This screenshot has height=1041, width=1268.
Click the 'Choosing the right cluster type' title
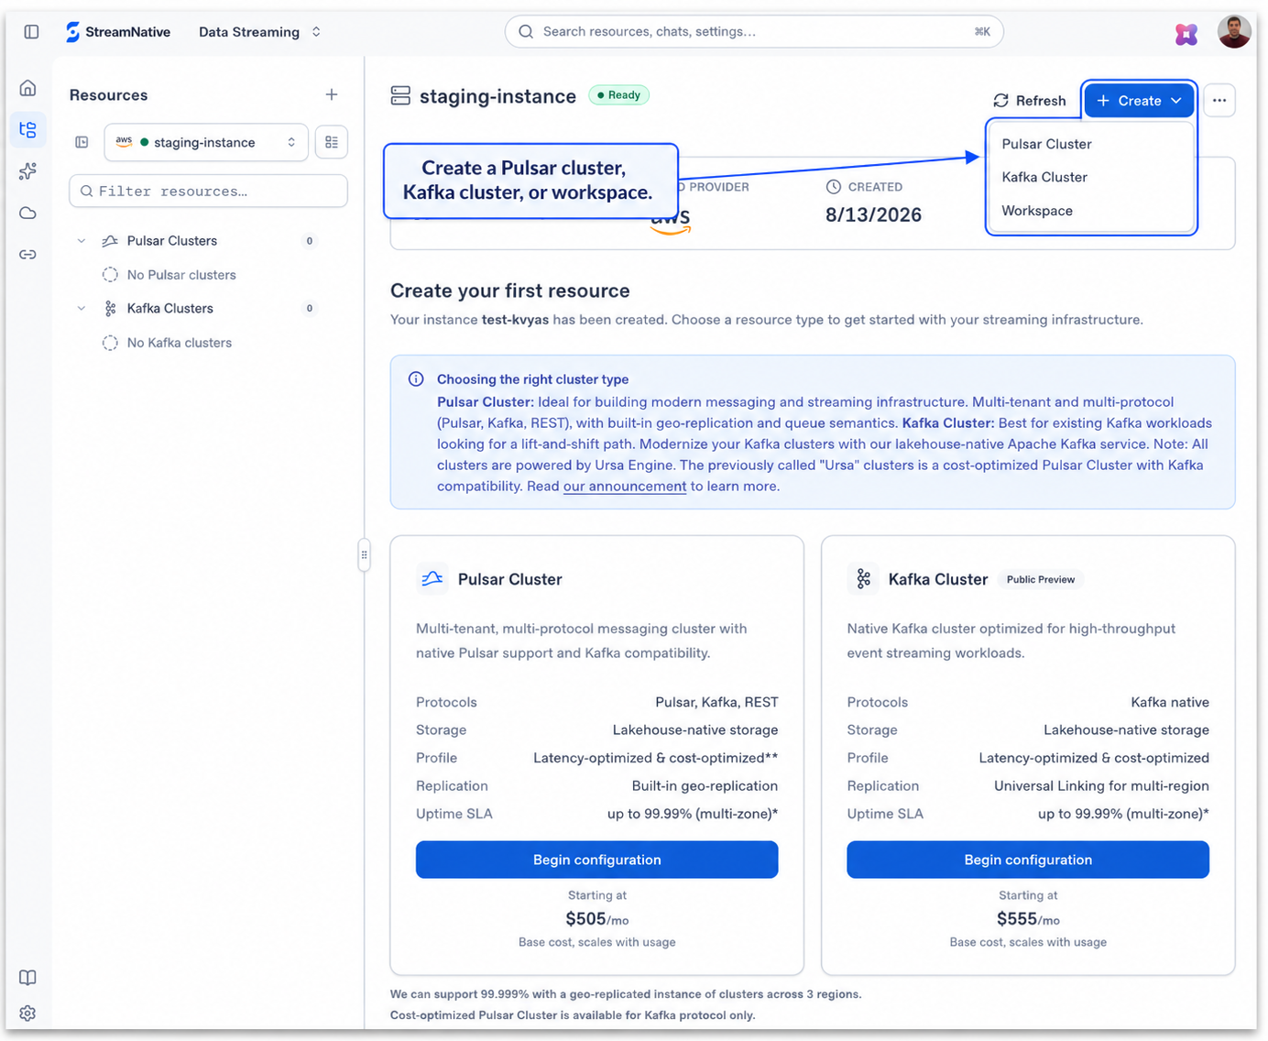click(532, 379)
